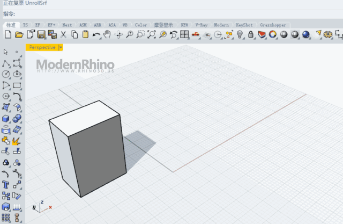Open the 摩登显示 toolbar tab
343x224 pixels.
[x=163, y=25]
